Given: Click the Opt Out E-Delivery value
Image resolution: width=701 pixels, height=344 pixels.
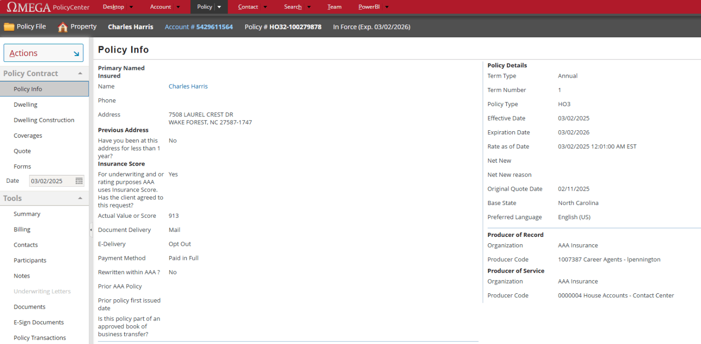Looking at the screenshot, I should [180, 244].
